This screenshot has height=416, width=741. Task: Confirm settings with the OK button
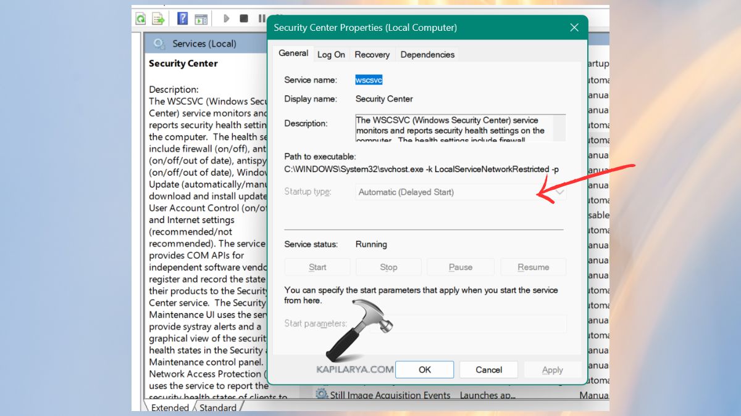point(424,369)
